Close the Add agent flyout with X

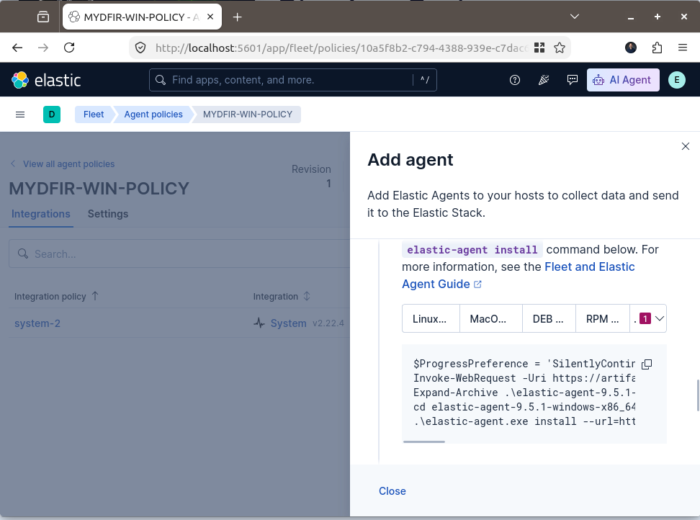point(686,146)
